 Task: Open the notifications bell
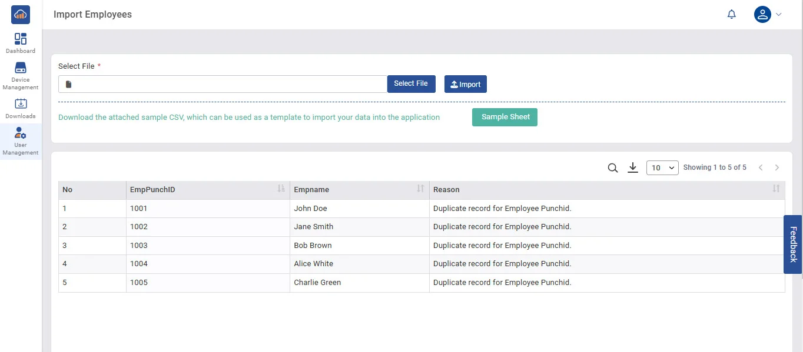732,14
